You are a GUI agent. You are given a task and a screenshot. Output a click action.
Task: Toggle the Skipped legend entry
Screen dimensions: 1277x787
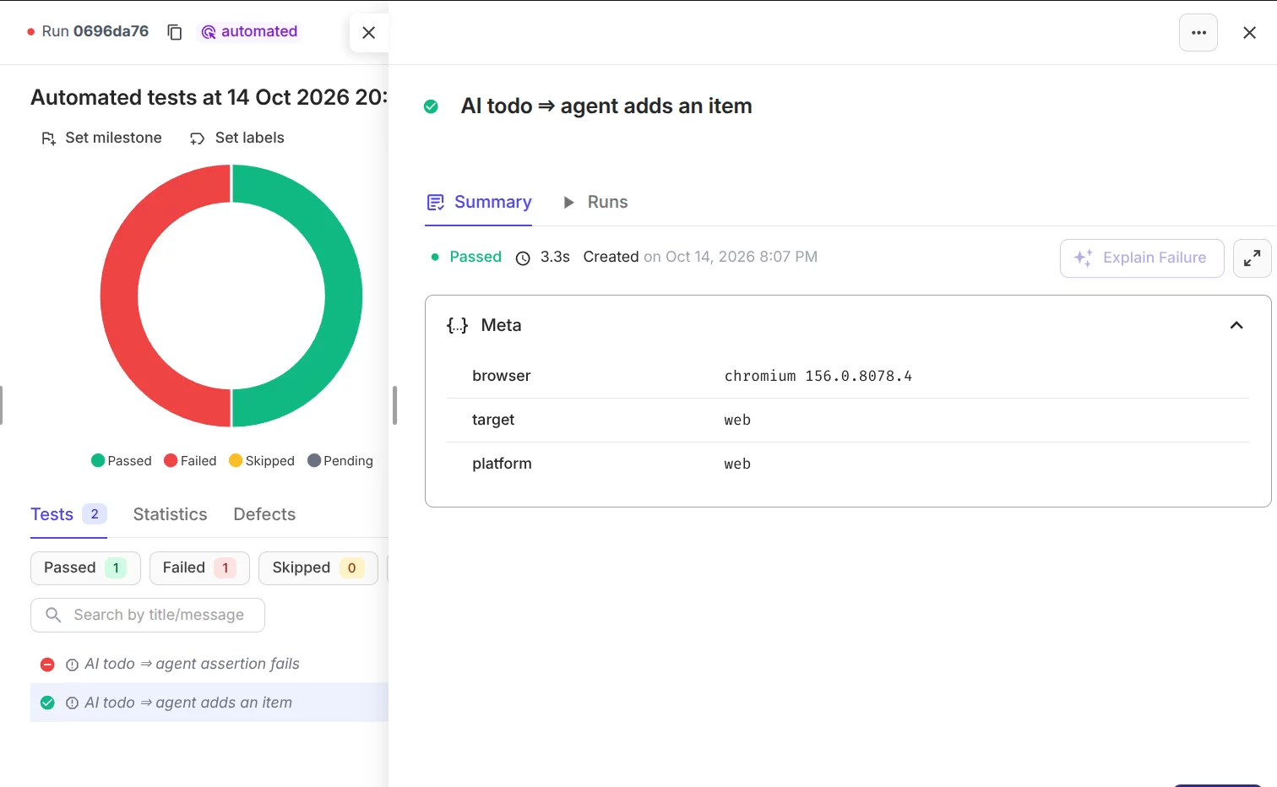pyautogui.click(x=262, y=460)
